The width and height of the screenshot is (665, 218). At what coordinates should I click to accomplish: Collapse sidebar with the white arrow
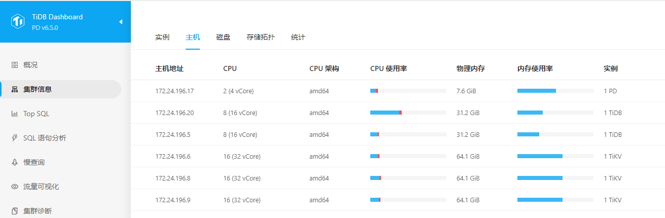[121, 22]
